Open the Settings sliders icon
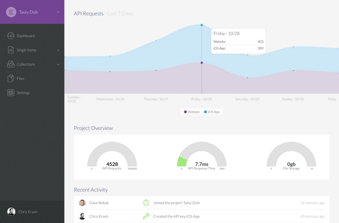The image size is (339, 223). click(x=11, y=92)
